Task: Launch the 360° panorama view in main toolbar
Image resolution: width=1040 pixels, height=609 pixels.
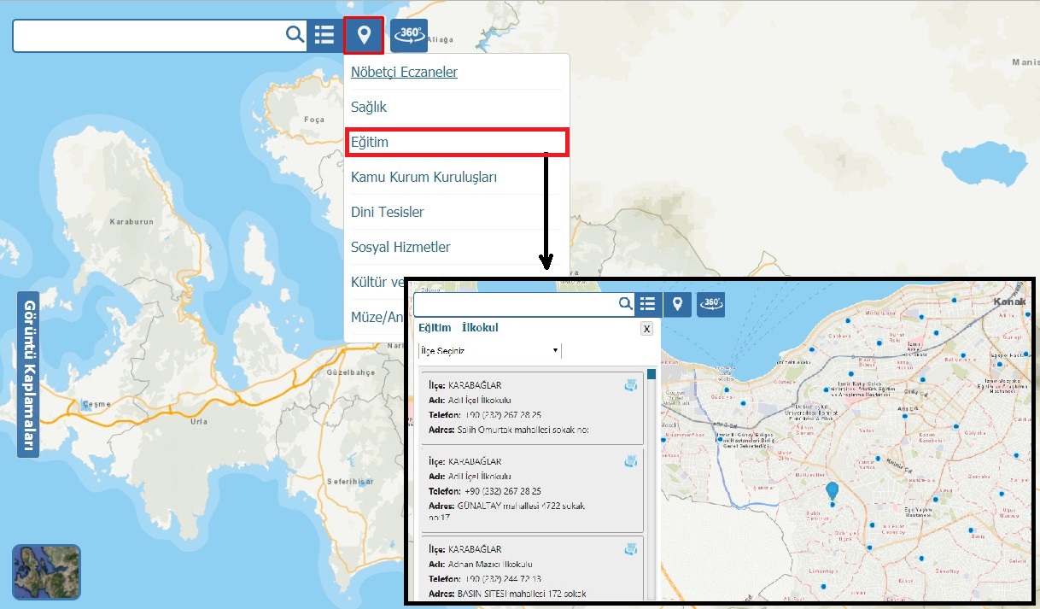Action: (x=409, y=35)
